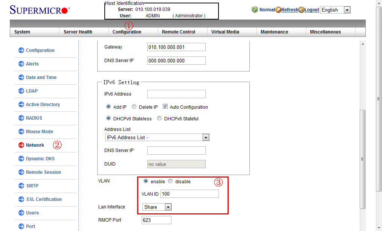Select the Delete IP radio button
The image size is (382, 231).
point(134,106)
